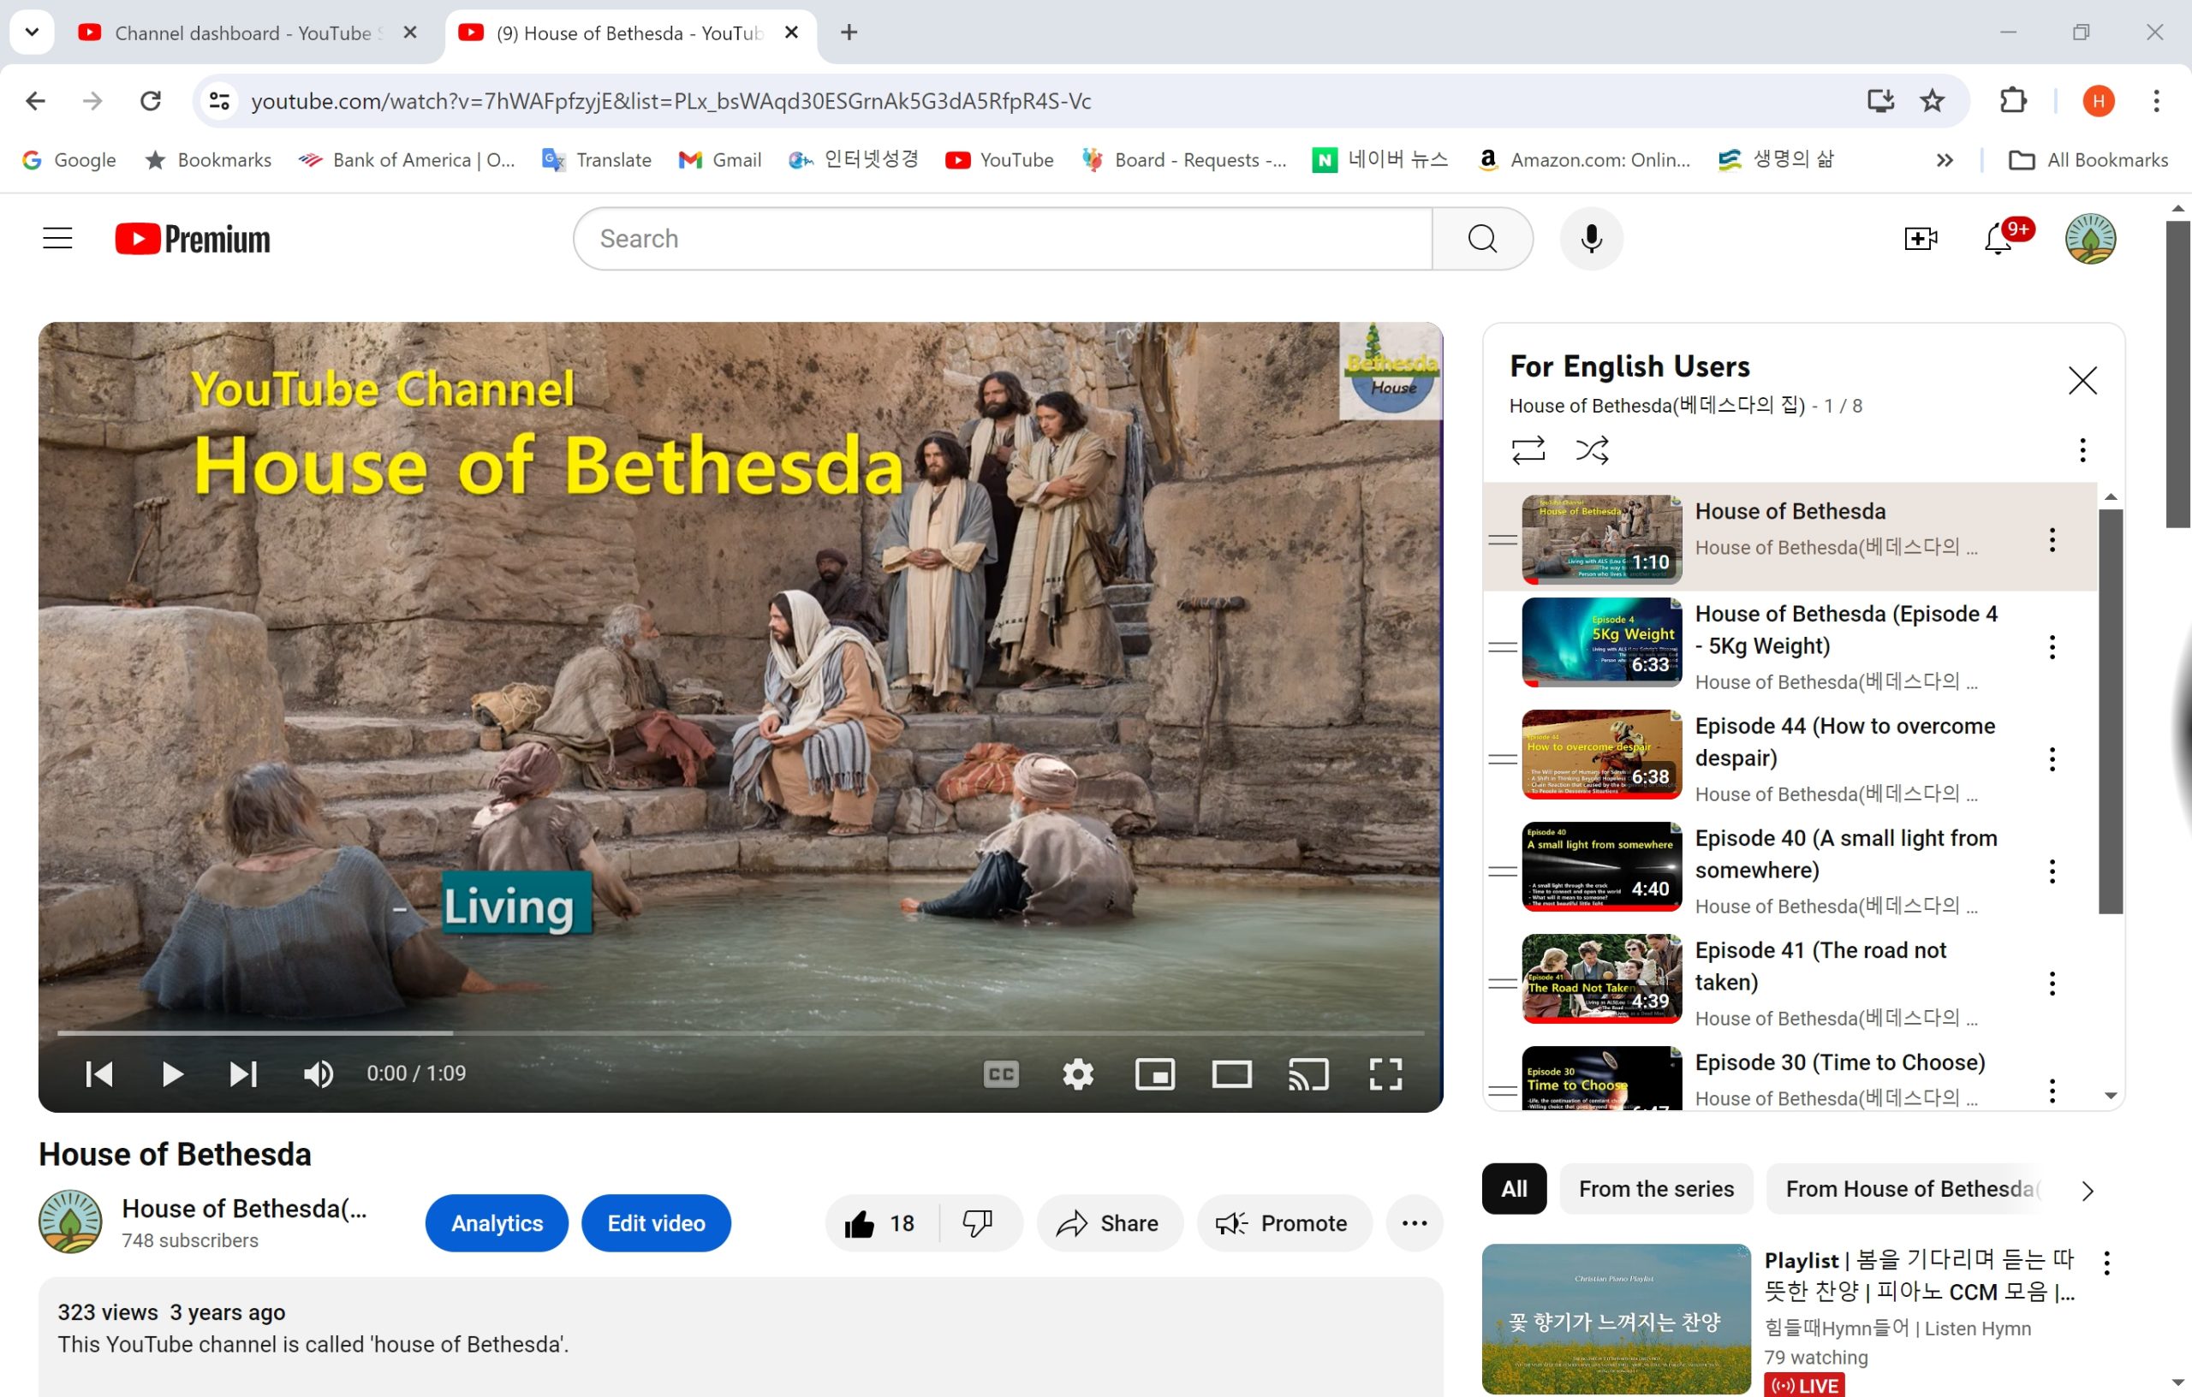Toggle shuffle playlist button

[1591, 449]
